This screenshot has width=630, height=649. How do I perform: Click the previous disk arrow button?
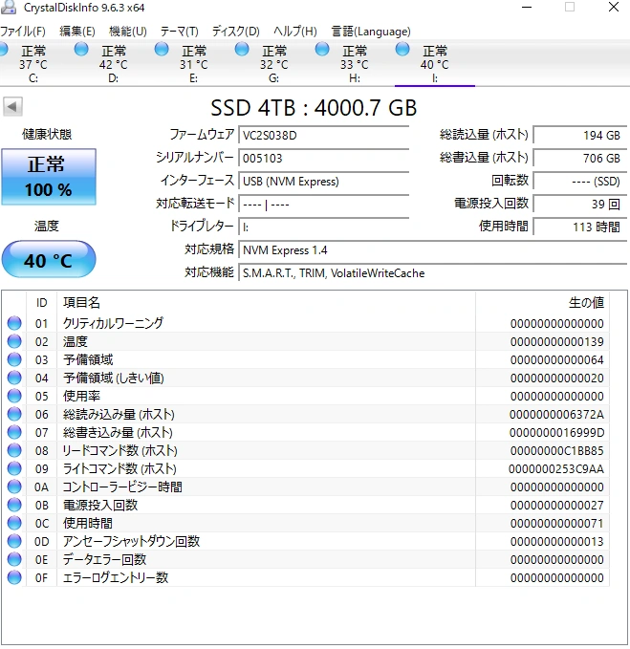click(x=12, y=107)
